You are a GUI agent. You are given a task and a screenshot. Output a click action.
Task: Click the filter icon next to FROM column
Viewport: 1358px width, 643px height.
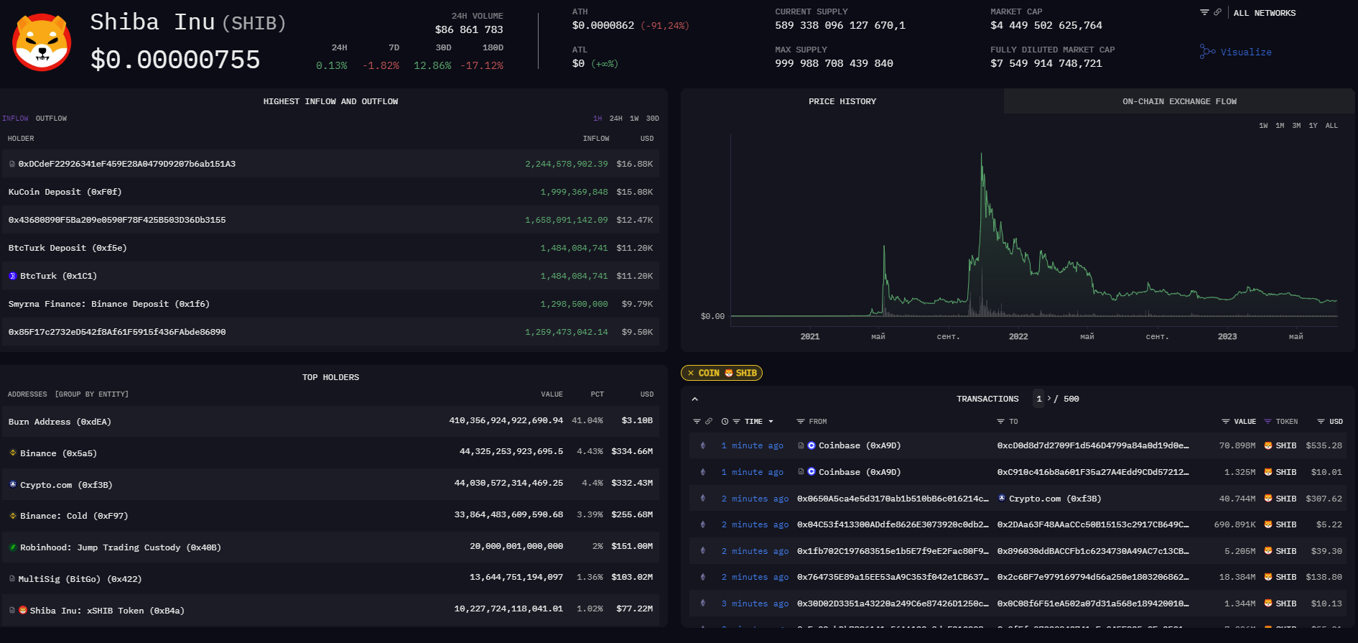tap(801, 422)
